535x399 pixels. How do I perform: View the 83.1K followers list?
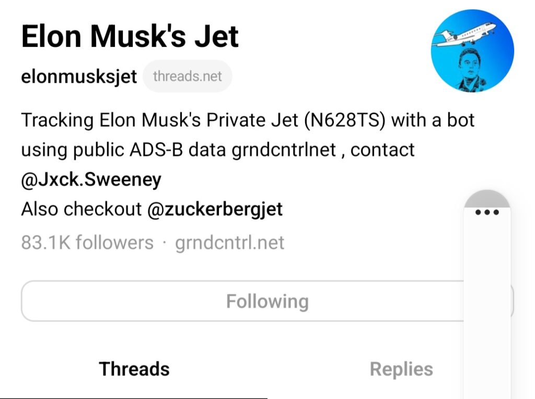[87, 243]
